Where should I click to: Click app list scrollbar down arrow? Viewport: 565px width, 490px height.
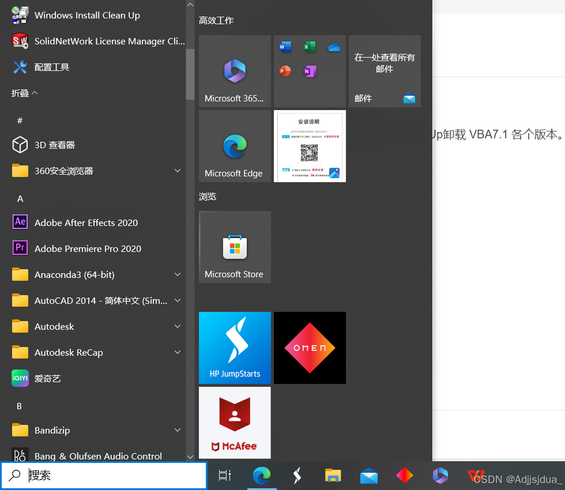pos(190,457)
